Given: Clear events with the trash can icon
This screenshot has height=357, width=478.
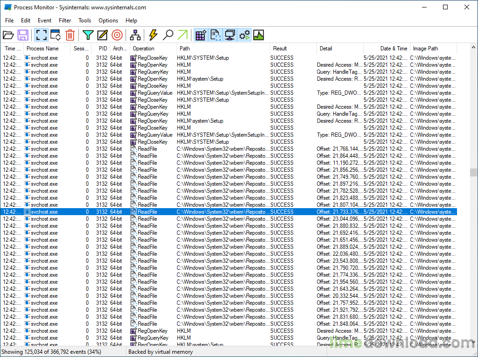Looking at the screenshot, I should coord(70,35).
